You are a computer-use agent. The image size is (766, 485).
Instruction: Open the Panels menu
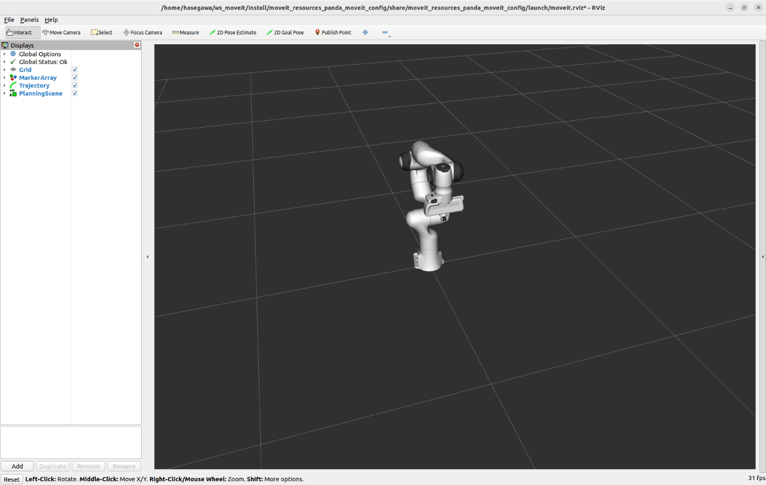[x=30, y=20]
